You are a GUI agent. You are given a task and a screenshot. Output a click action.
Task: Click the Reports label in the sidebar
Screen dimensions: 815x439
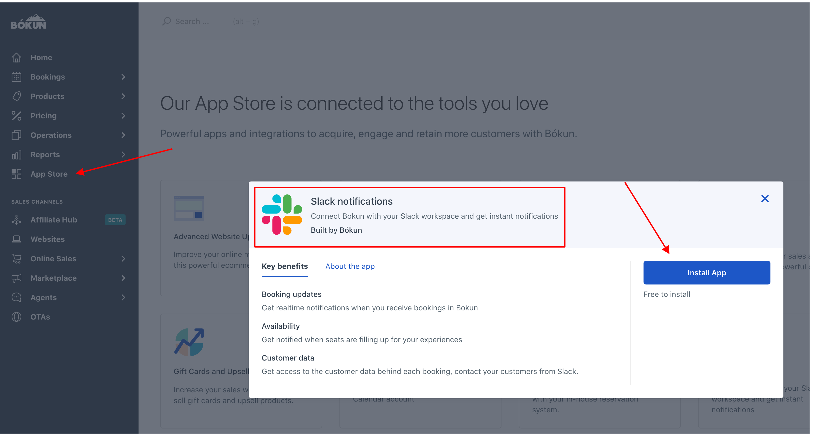tap(46, 156)
